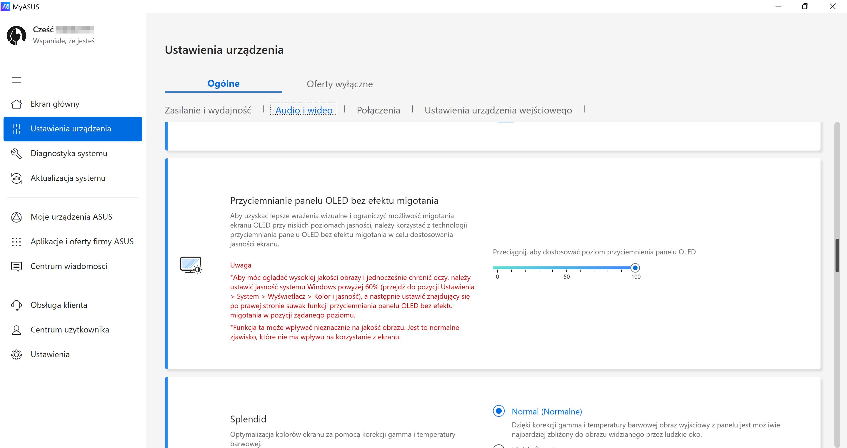Click the wrench icon for Diagnostyka systemu
Screen dimensions: 847x448
click(16, 153)
